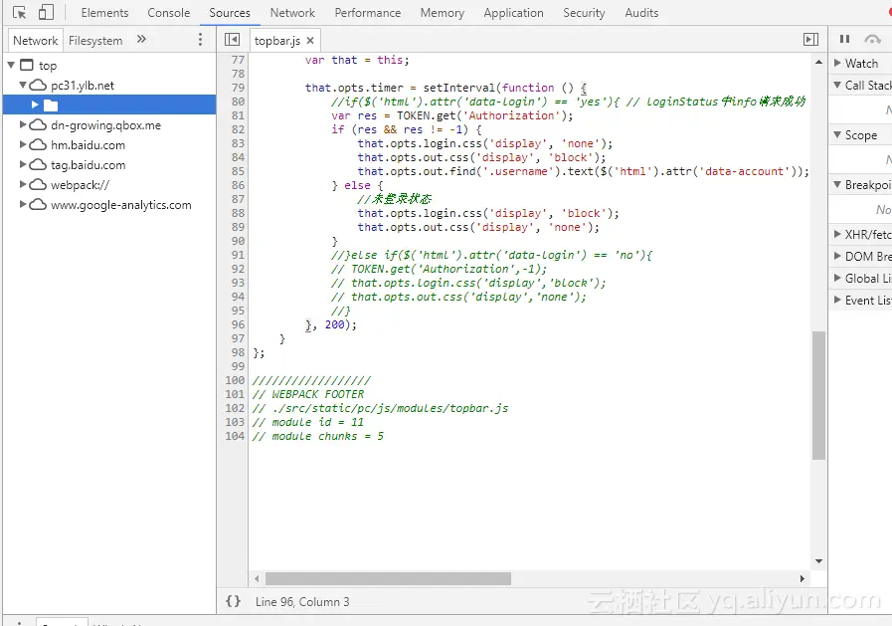
Task: Hide the debugger sidebar icon
Action: [810, 39]
